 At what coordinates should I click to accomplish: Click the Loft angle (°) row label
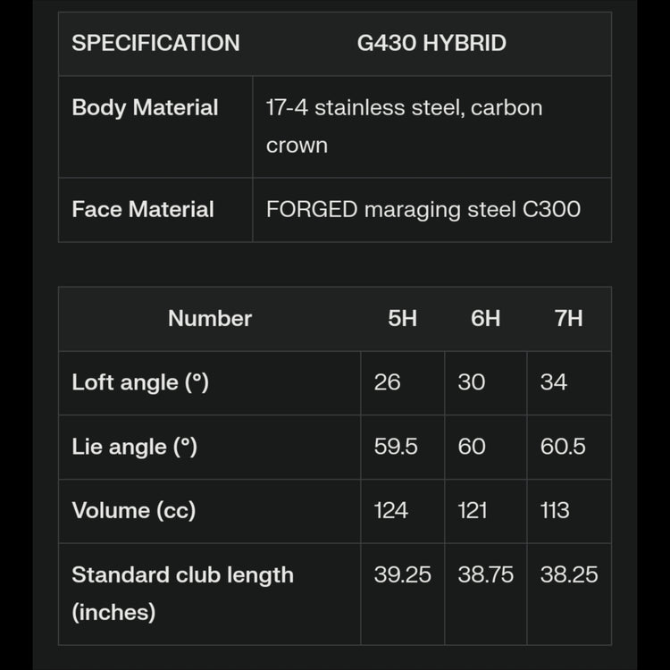pyautogui.click(x=140, y=382)
